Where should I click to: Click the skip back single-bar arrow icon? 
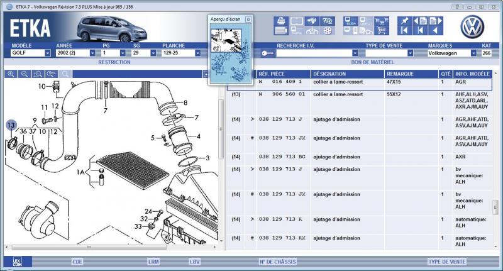(x=420, y=30)
